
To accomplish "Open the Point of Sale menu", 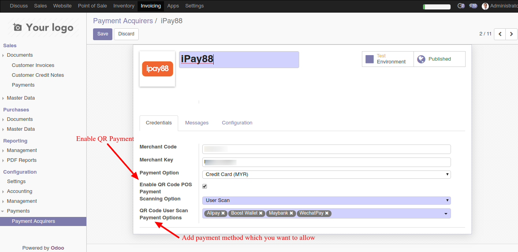I will click(x=92, y=6).
